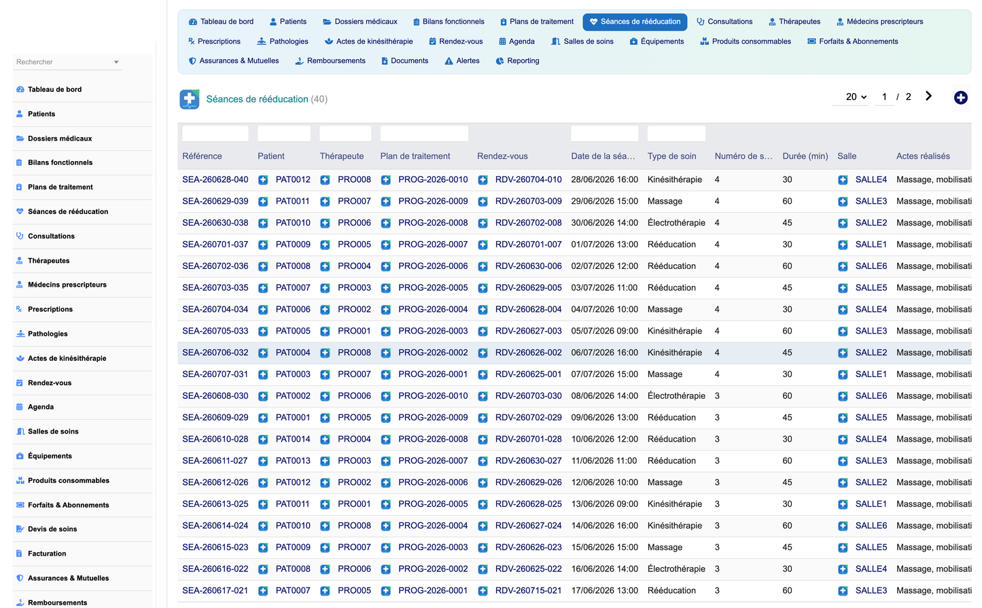Image resolution: width=982 pixels, height=608 pixels.
Task: Click therapist icon beside PRO002 in SEA-260704-034 row
Action: click(325, 310)
